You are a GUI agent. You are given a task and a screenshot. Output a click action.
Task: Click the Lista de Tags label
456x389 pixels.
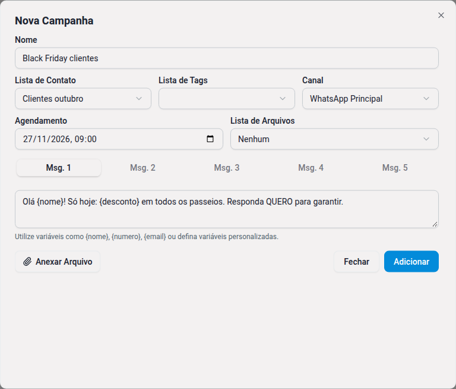(183, 80)
